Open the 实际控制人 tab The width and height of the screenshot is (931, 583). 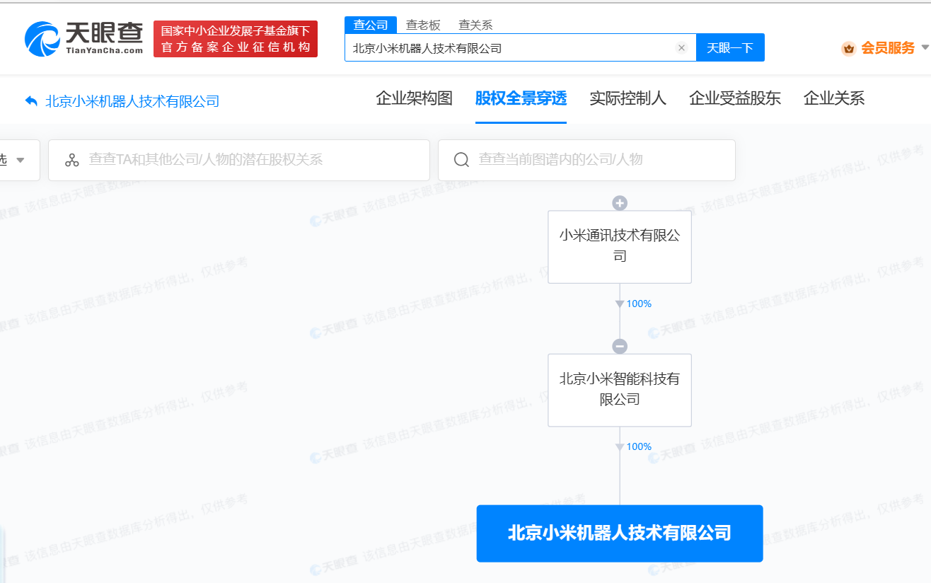pyautogui.click(x=628, y=98)
